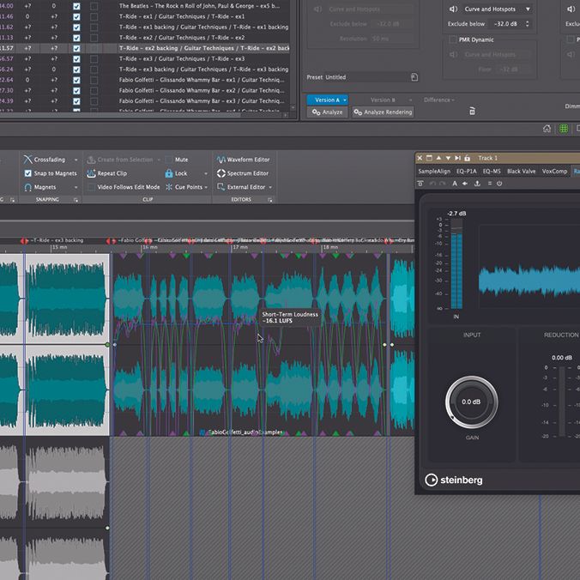Click the preset save icon next to Untitled
Viewport: 580px width, 580px height.
(414, 77)
